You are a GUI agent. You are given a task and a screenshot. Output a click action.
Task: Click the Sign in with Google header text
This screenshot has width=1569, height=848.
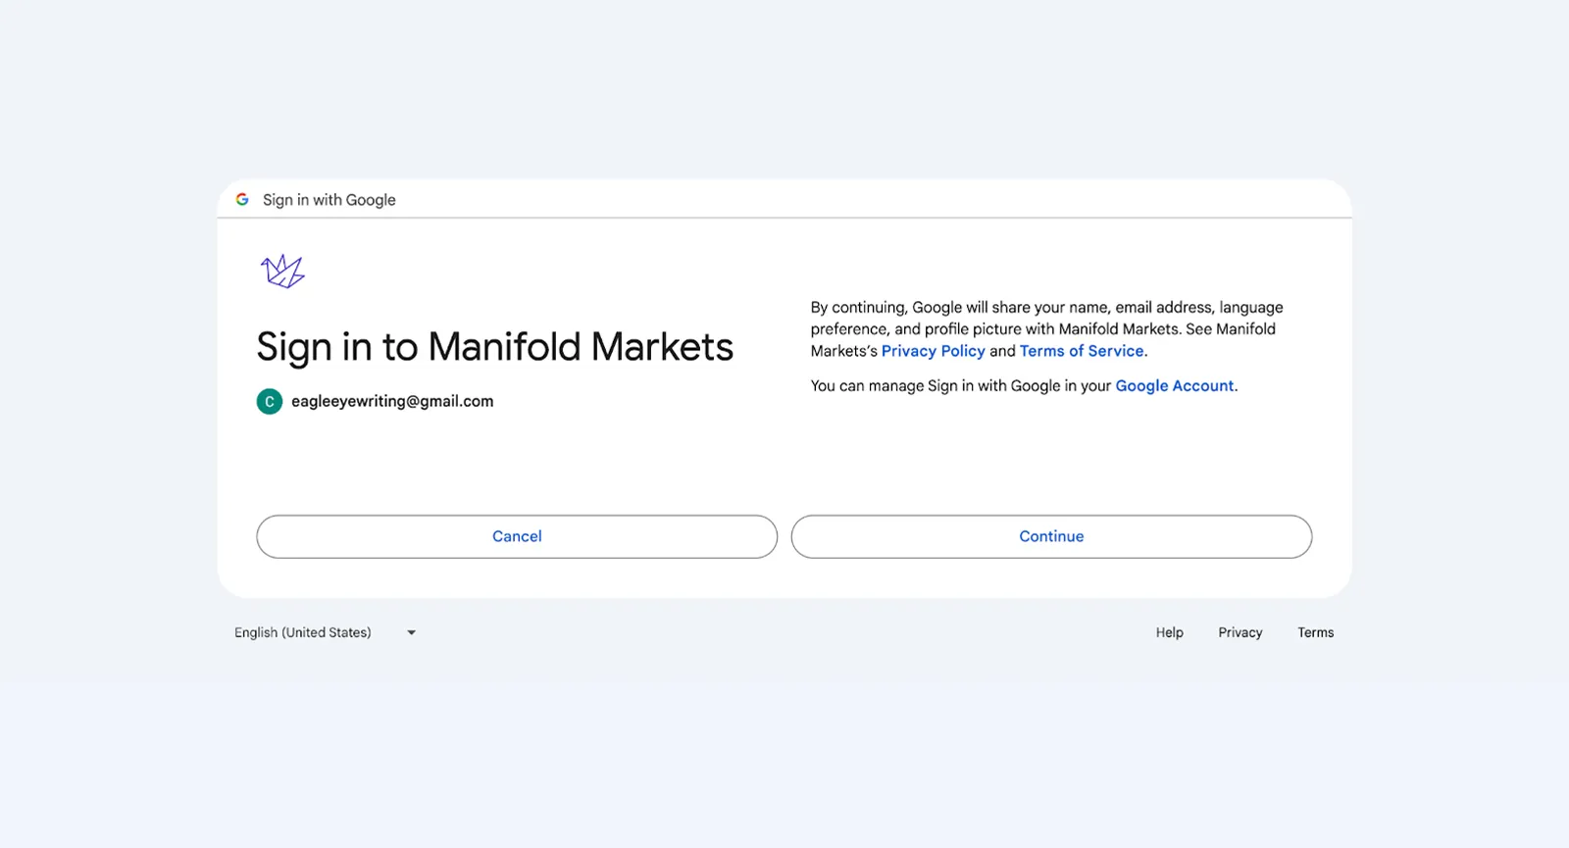(329, 200)
